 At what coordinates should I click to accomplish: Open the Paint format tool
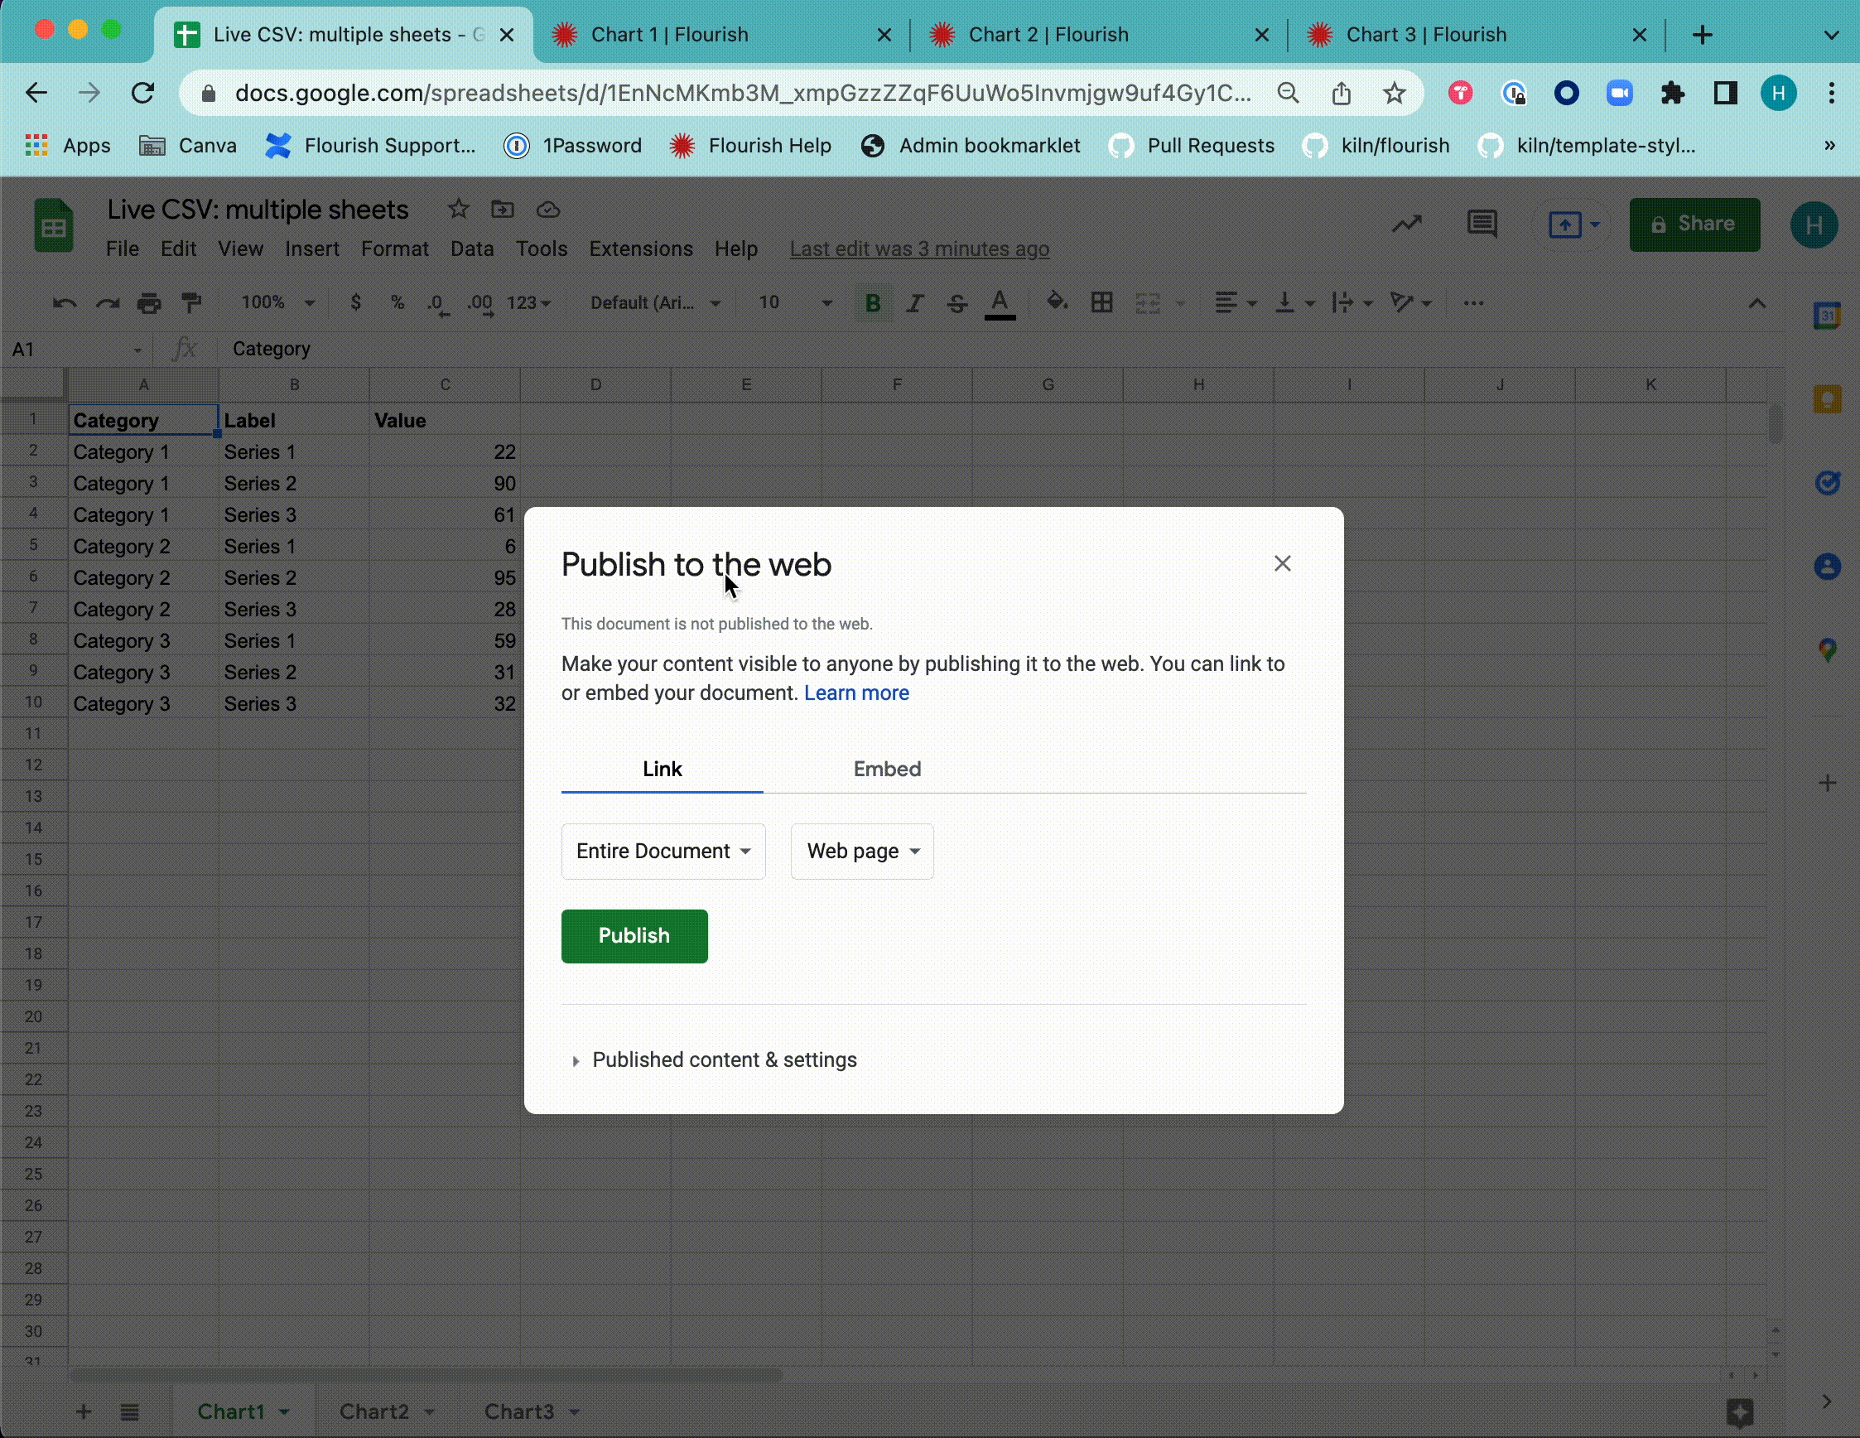(x=192, y=302)
